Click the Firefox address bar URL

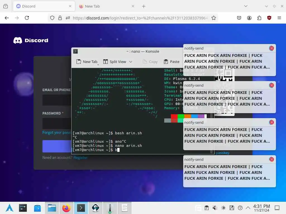coord(140,18)
